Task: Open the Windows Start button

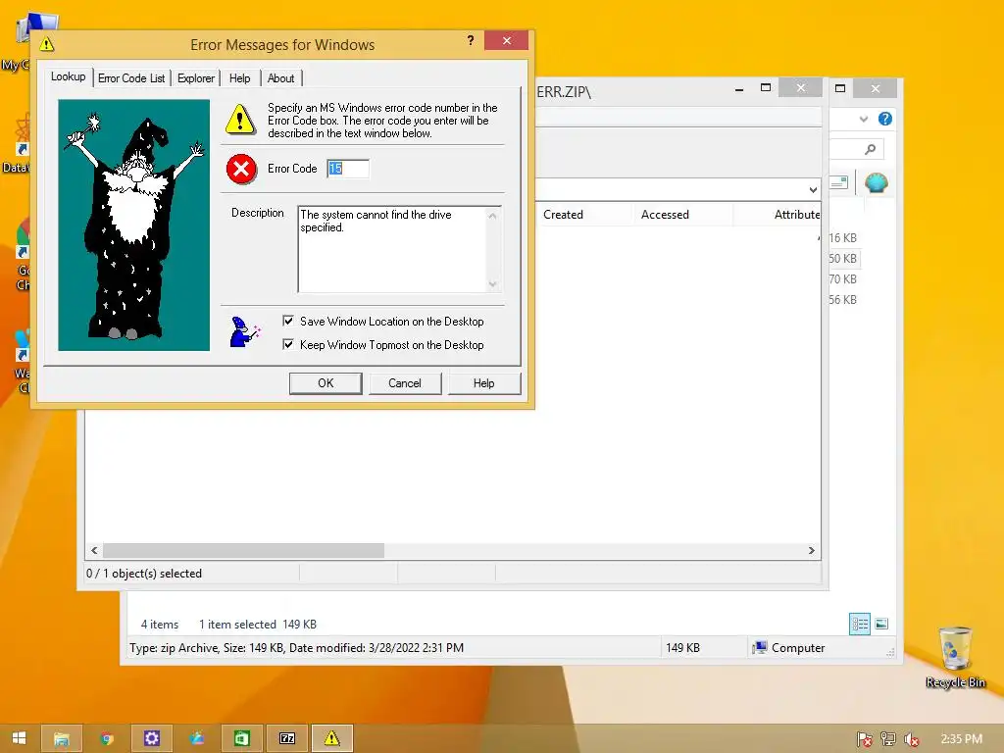Action: 19,738
